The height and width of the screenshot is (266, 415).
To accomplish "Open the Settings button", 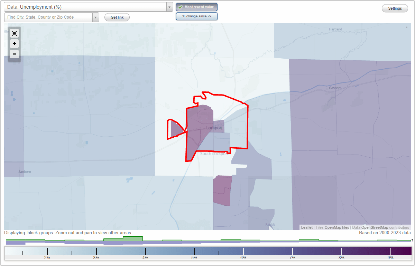I will (395, 9).
